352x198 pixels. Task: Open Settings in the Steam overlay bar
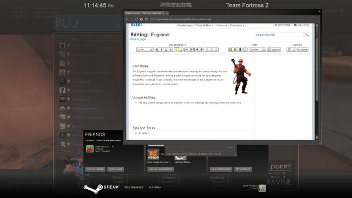pyautogui.click(x=155, y=187)
